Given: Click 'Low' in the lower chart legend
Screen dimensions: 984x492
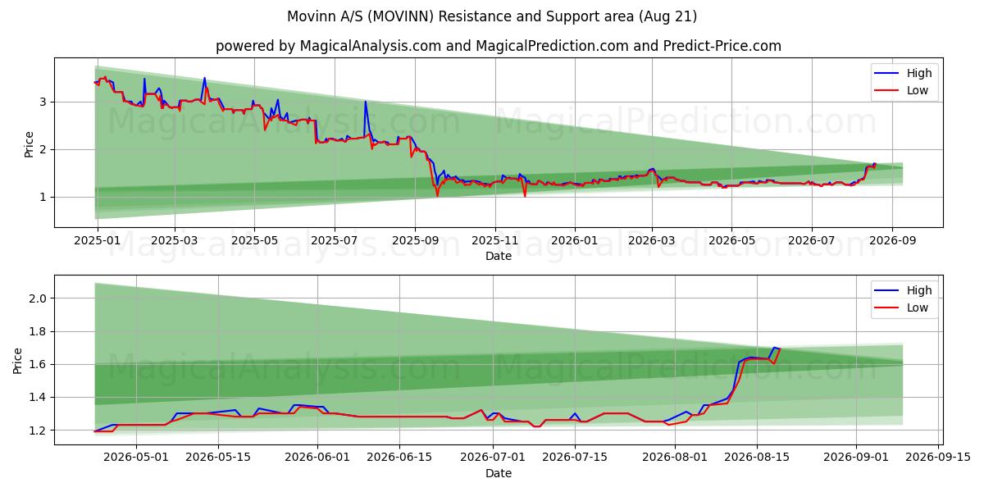Looking at the screenshot, I should 917,307.
